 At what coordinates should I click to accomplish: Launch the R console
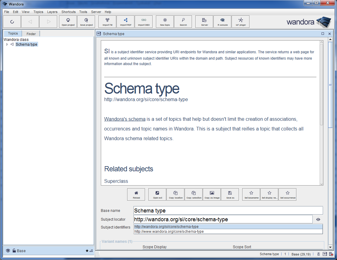point(222,21)
